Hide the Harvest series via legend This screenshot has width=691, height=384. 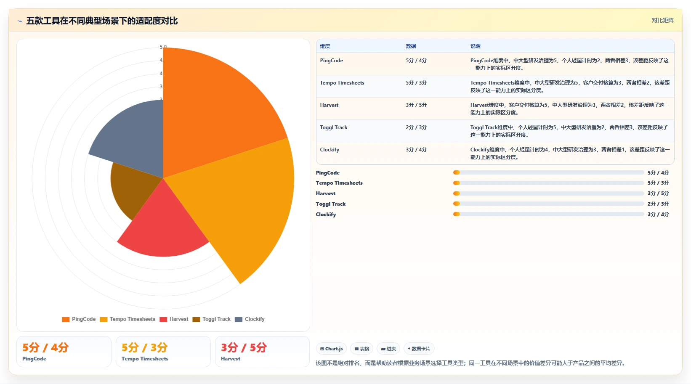174,319
